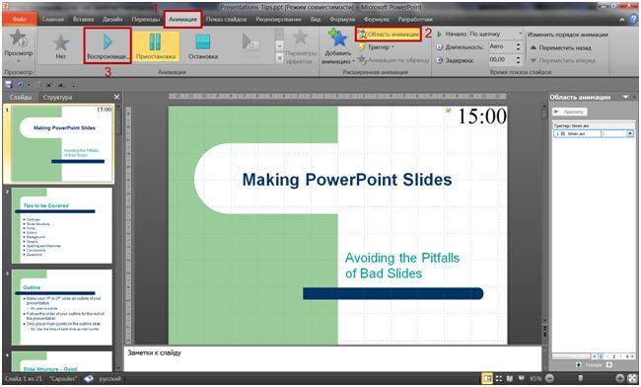Viewport: 641px width, 387px height.
Task: Select the Анимация ribbon tab
Action: click(x=182, y=19)
